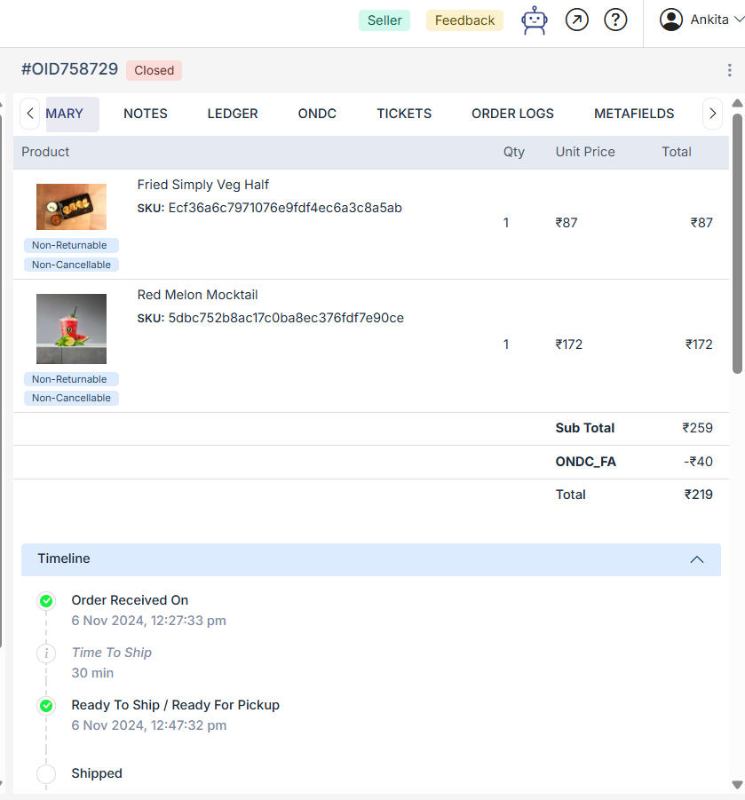This screenshot has height=800, width=745.
Task: Open the help question mark icon
Action: pos(615,20)
